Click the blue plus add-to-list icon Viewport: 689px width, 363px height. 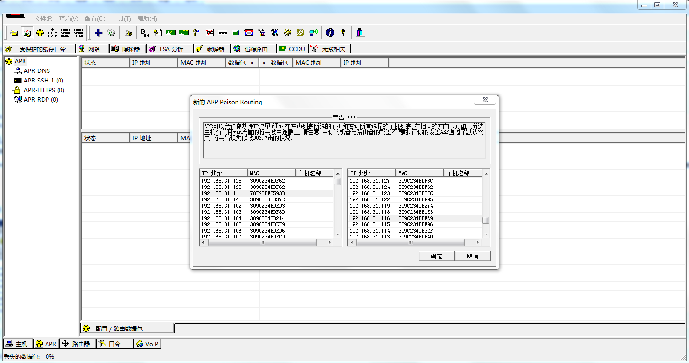click(98, 33)
